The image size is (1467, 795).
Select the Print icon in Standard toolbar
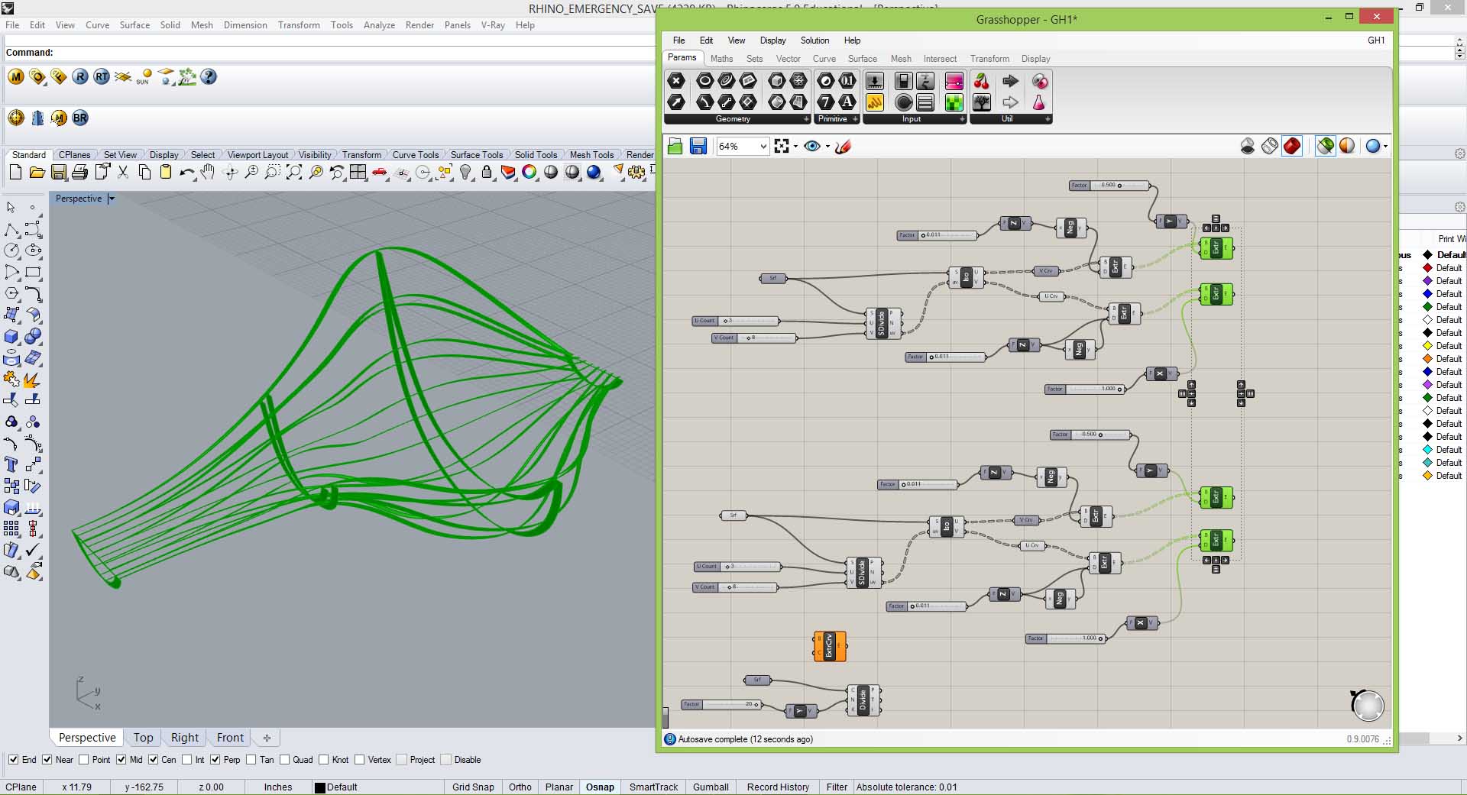79,173
